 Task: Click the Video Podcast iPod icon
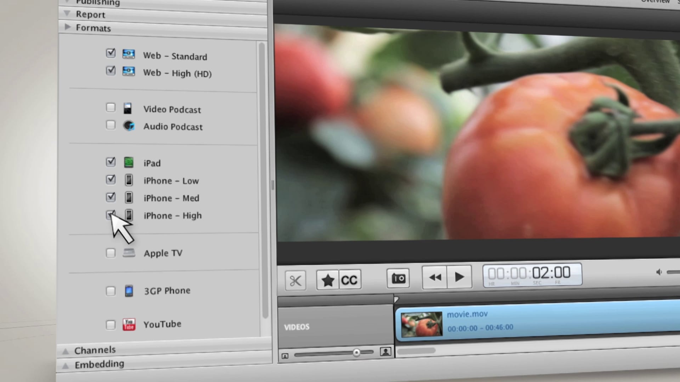[128, 108]
